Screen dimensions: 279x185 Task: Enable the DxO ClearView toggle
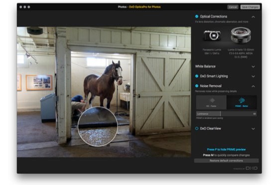[197, 128]
